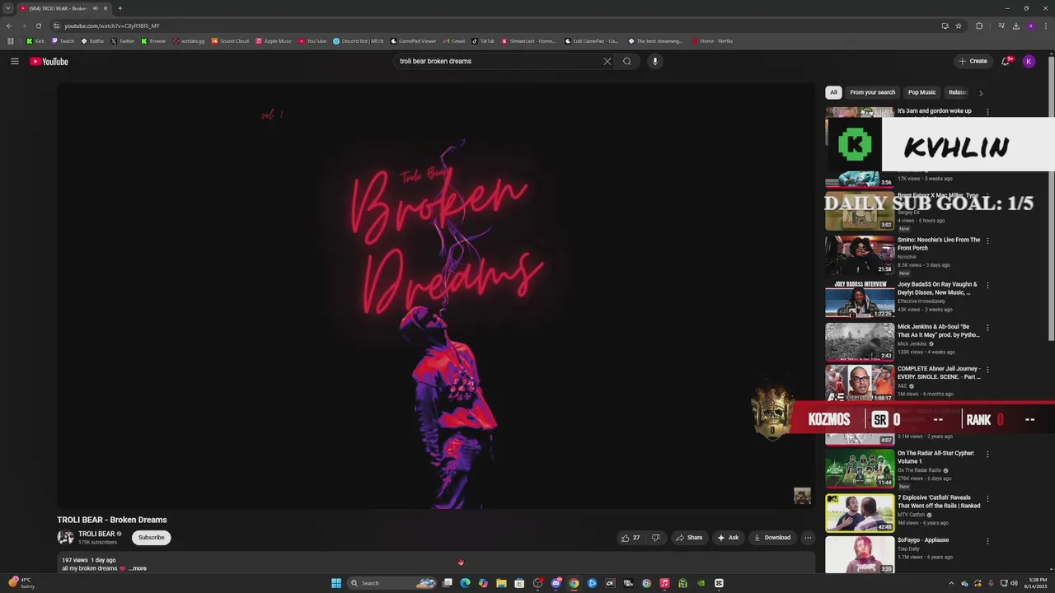The image size is (1055, 593).
Task: Open TROLI BEAR channel avatar
Action: 65,538
